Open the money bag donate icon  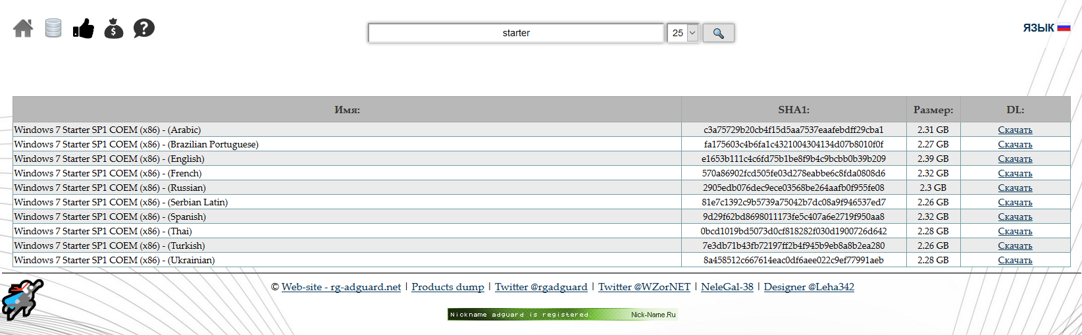(x=114, y=28)
